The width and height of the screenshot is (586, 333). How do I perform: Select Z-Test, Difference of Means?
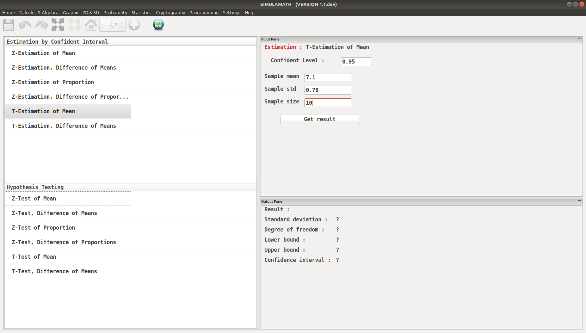coord(68,213)
